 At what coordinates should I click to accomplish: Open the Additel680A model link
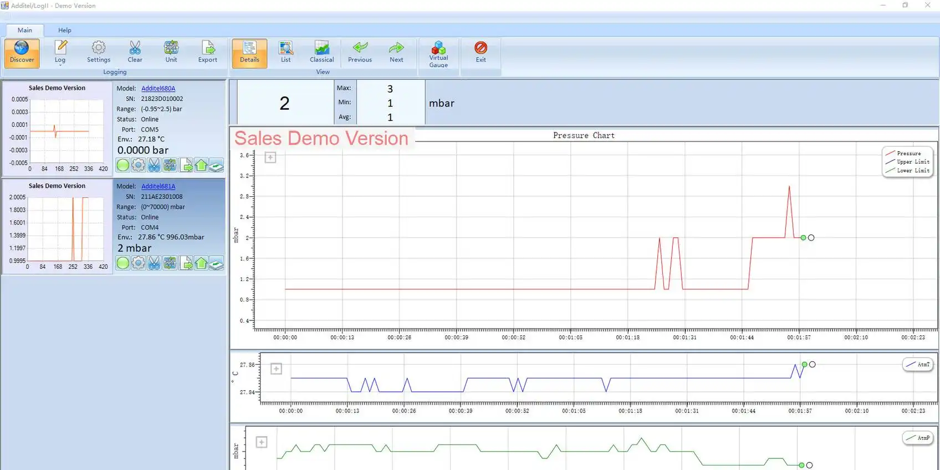[x=158, y=88]
